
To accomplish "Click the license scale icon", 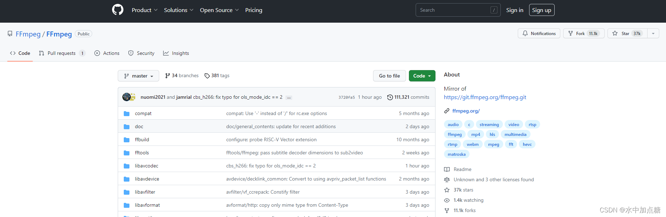I will click(x=447, y=180).
